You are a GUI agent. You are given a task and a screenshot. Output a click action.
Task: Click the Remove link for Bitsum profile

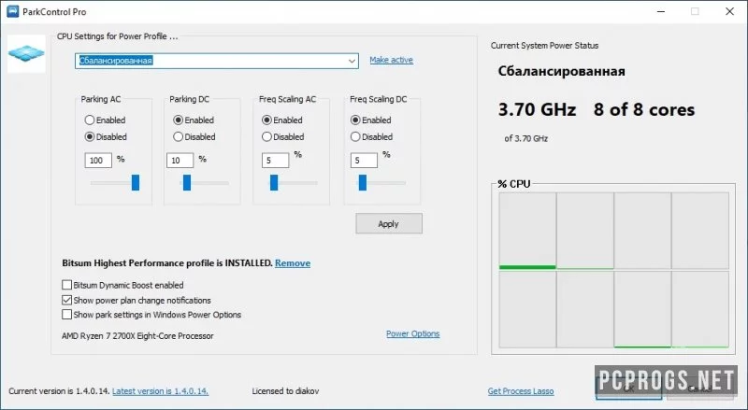293,263
